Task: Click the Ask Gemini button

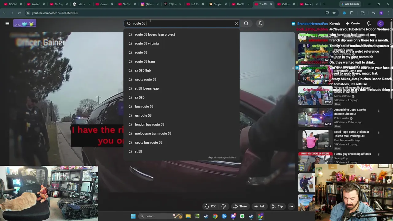Action: (x=349, y=4)
